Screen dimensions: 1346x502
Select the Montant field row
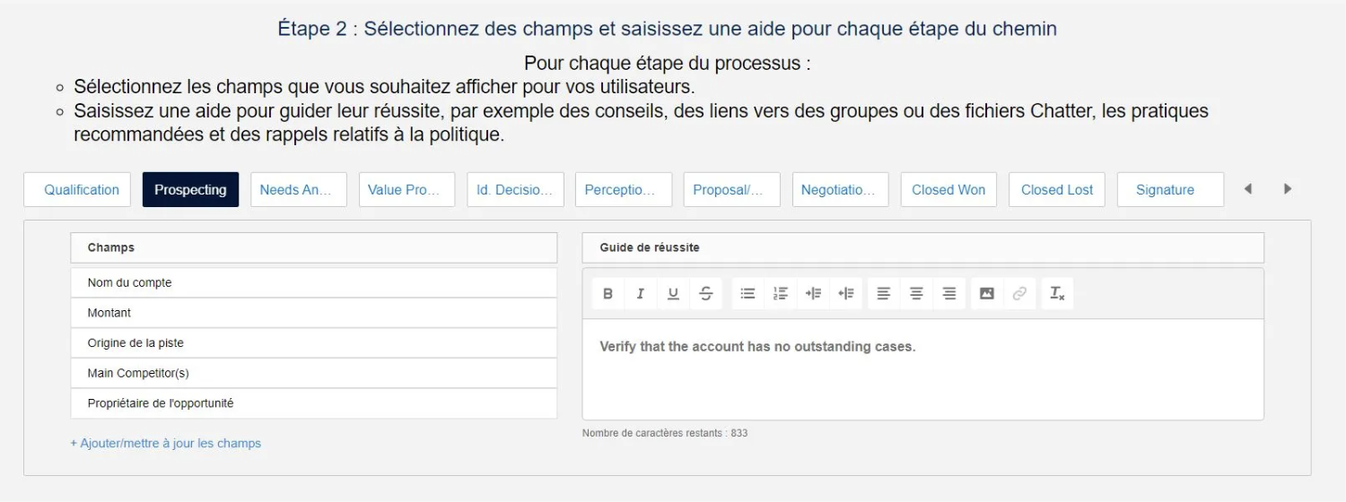click(x=313, y=313)
